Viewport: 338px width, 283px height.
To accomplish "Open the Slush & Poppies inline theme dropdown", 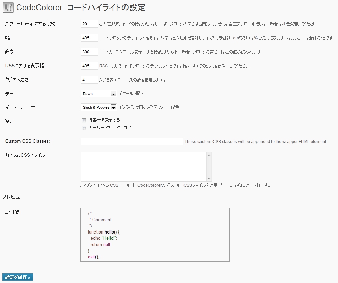I will pos(99,107).
